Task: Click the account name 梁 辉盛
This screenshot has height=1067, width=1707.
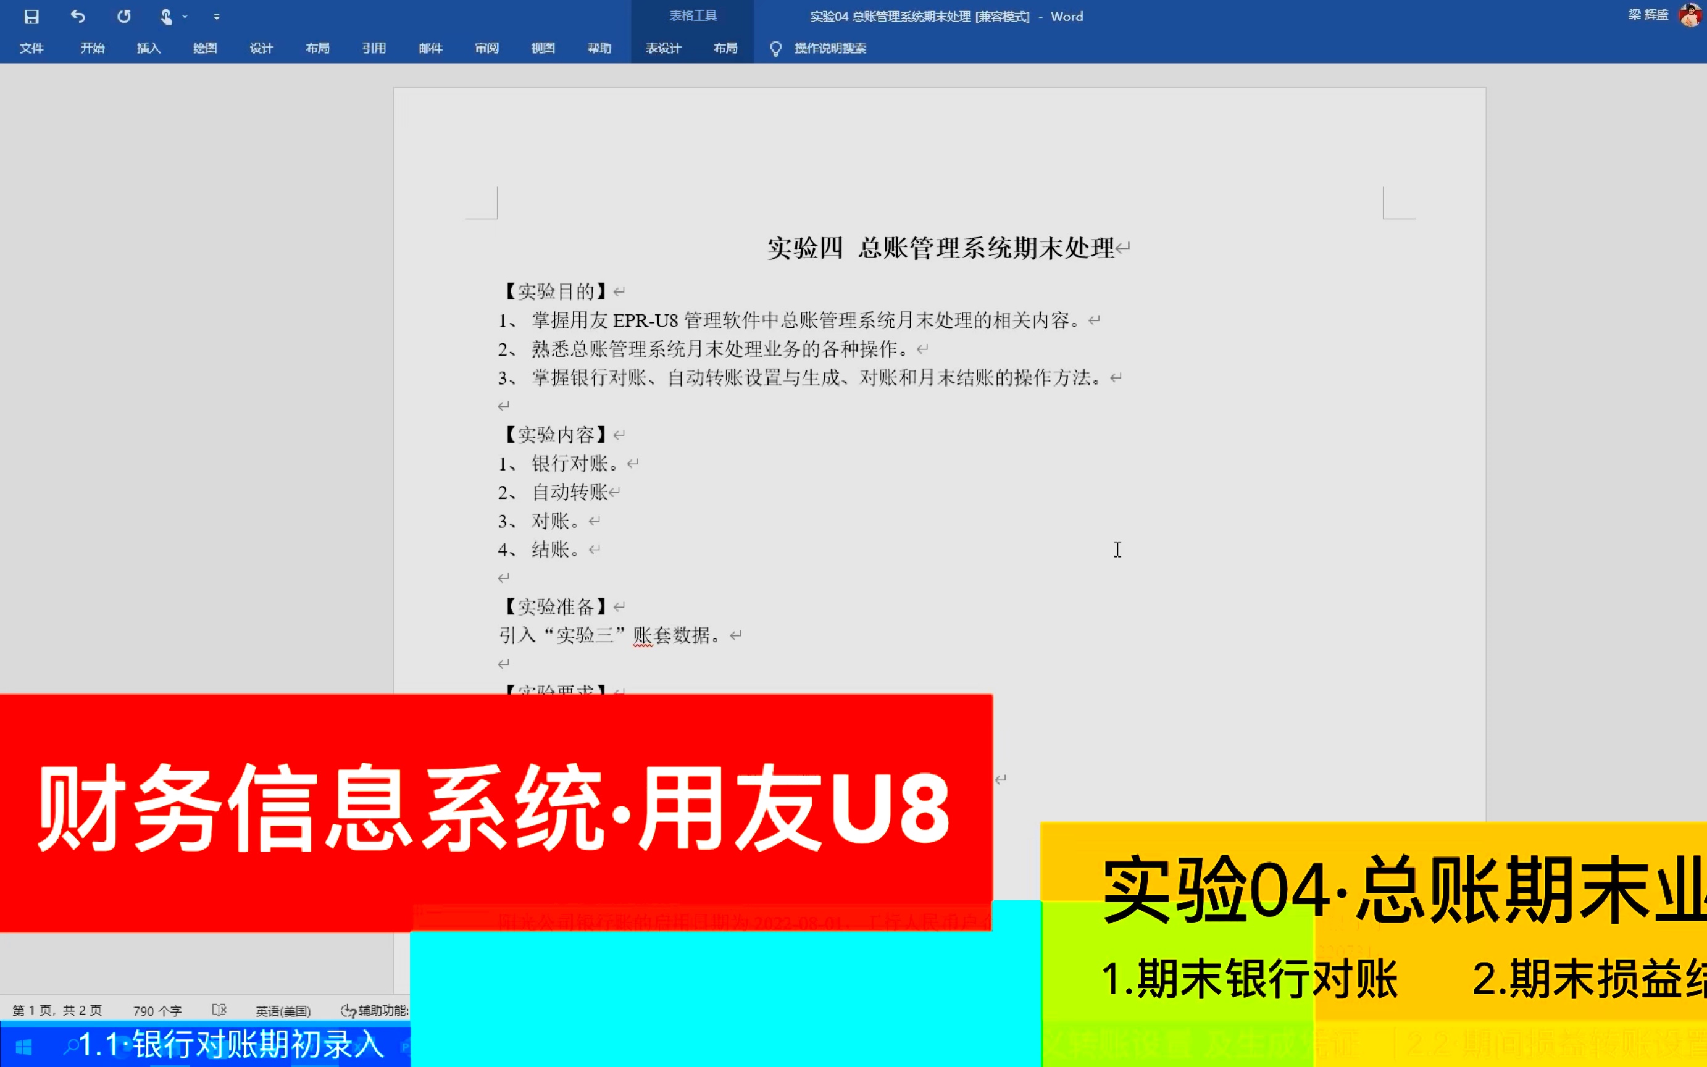Action: point(1648,15)
